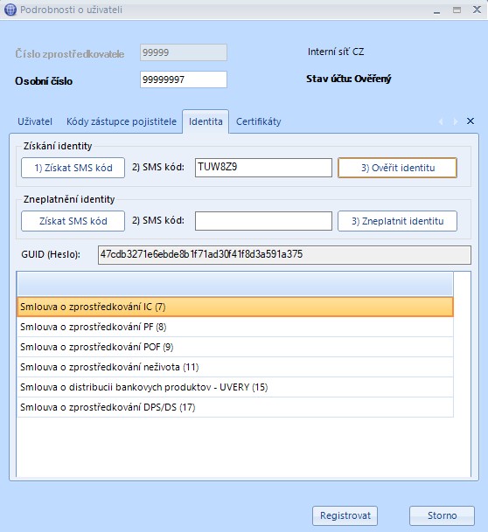Click the 3) Zneplatnit identitu button
Screen dimensions: 488x532
pos(397,221)
